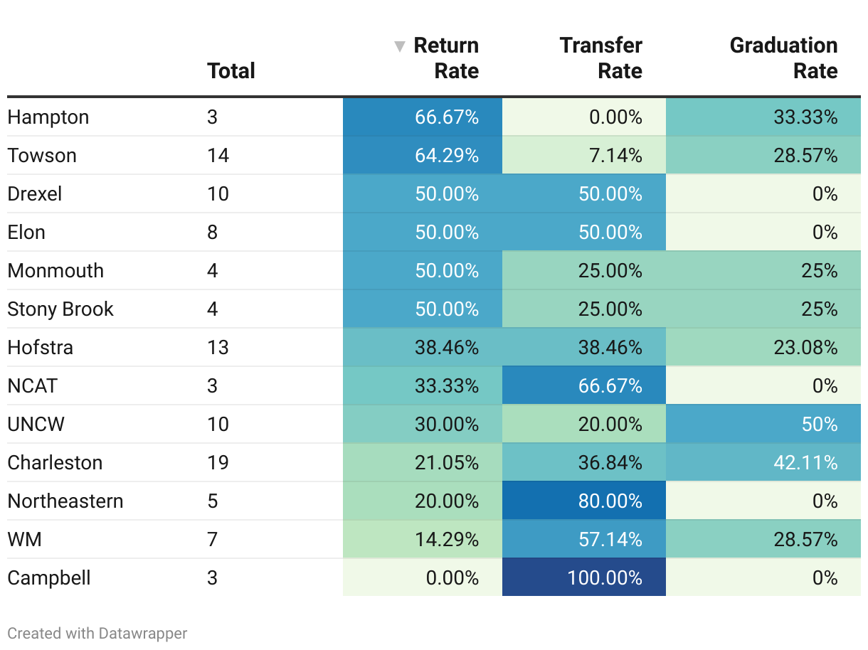Open the Created with Datawrapper link

pyautogui.click(x=97, y=633)
